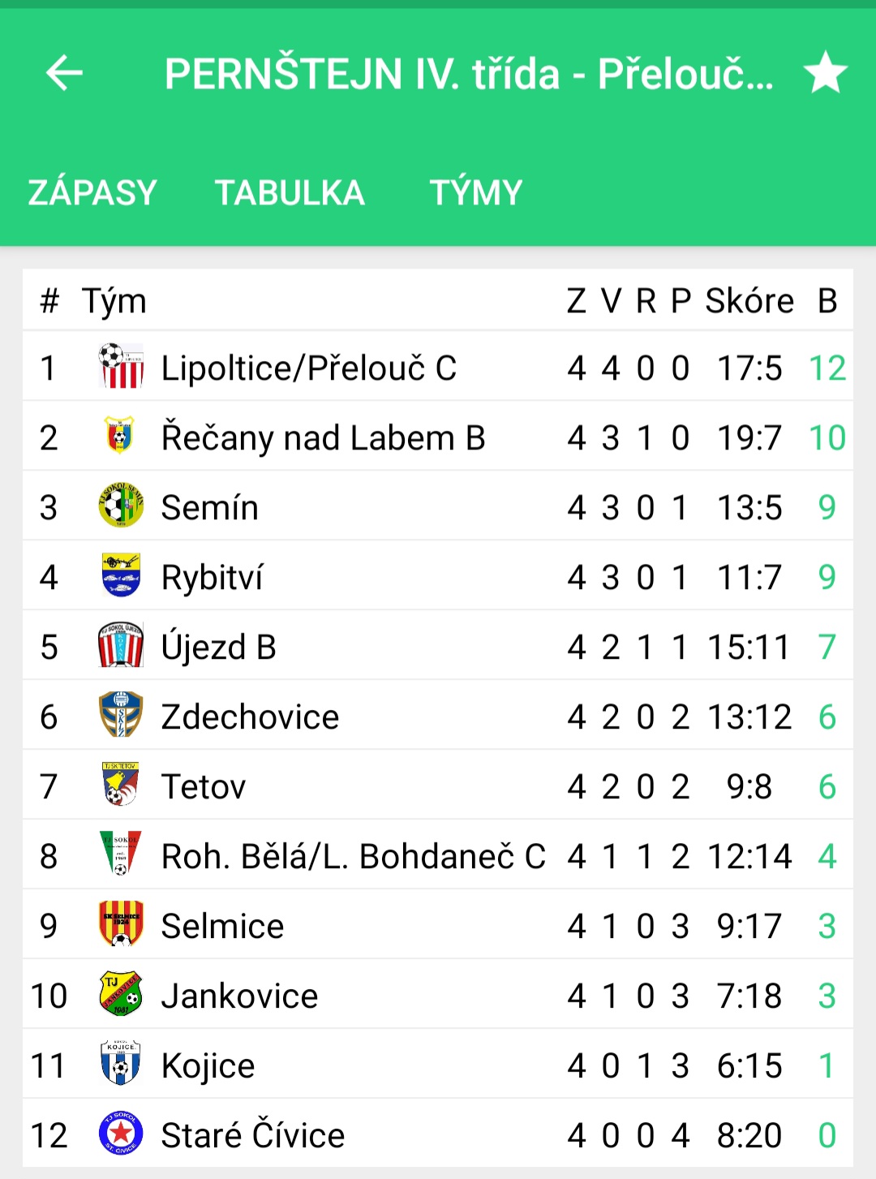Viewport: 876px width, 1179px height.
Task: Open Roh. Bělá/L. Bohdaneč C team
Action: pos(354,856)
